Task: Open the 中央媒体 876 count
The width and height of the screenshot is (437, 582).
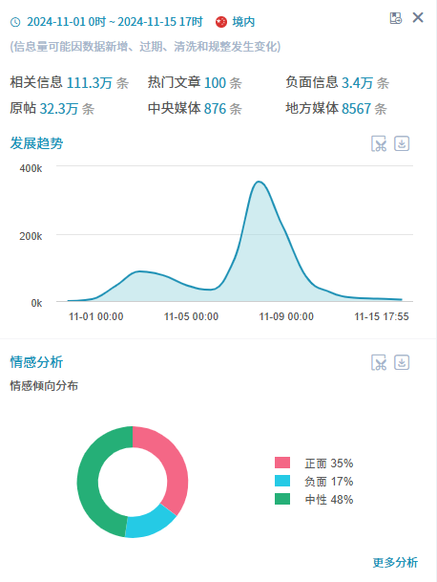Action: coord(215,108)
